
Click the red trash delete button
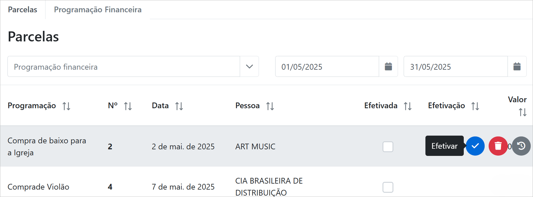click(498, 146)
